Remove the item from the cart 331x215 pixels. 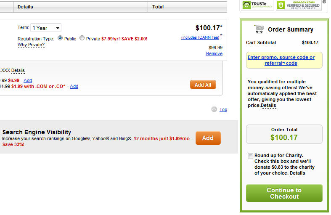[214, 53]
